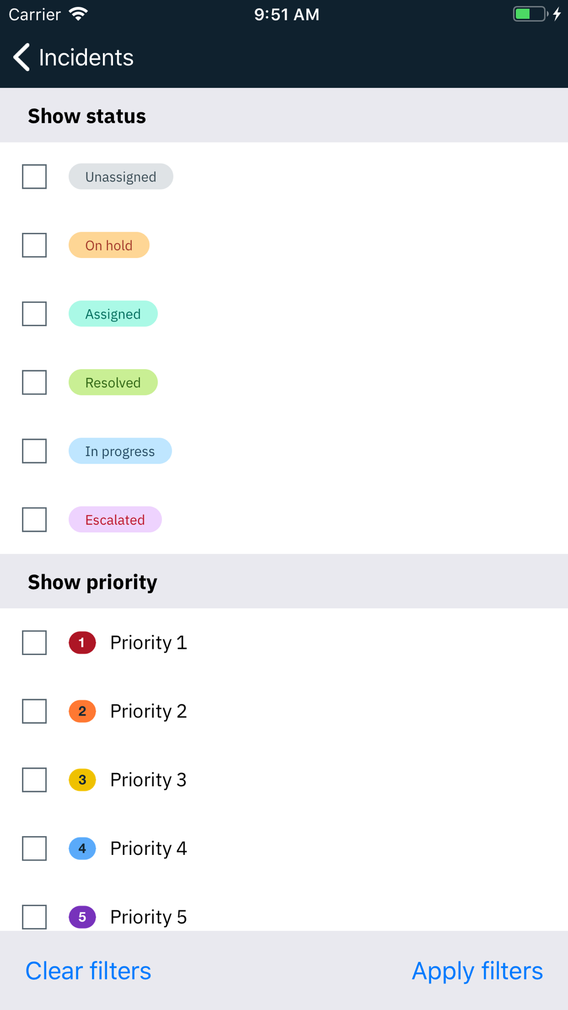The image size is (568, 1010).
Task: Check the Priority 4 checkbox
Action: coord(35,849)
